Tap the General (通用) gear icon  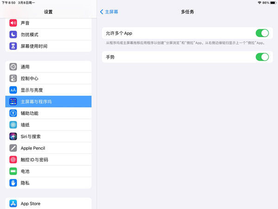[x=13, y=67]
